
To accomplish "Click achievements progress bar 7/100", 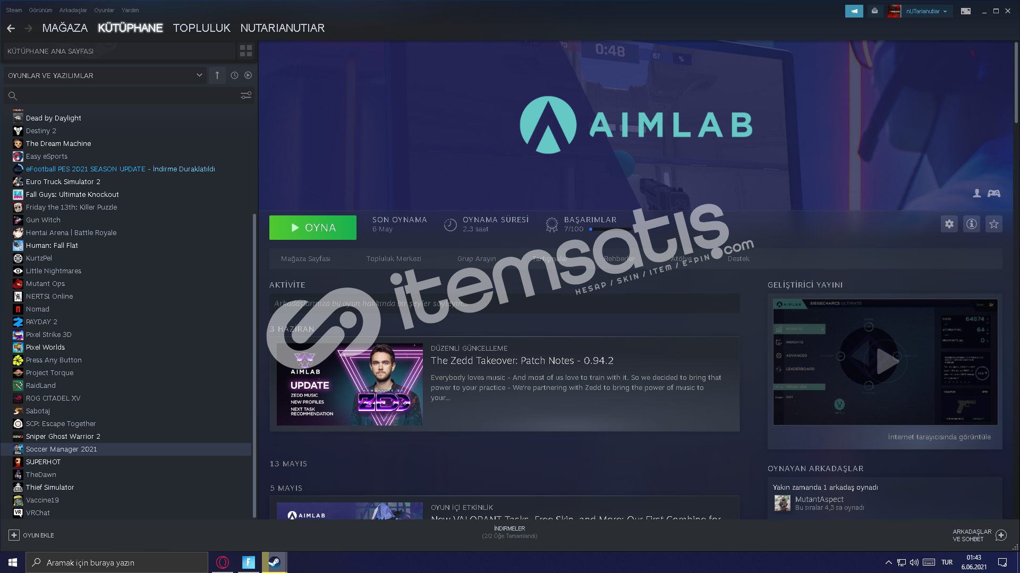I will (609, 229).
